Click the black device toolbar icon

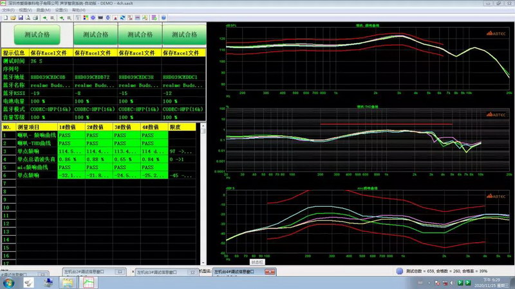100,18
